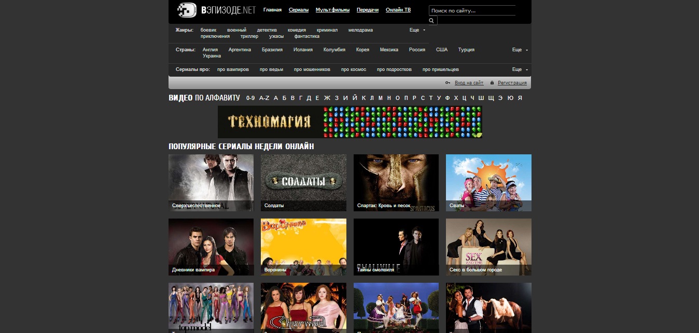Click the Регистрация link

(512, 83)
